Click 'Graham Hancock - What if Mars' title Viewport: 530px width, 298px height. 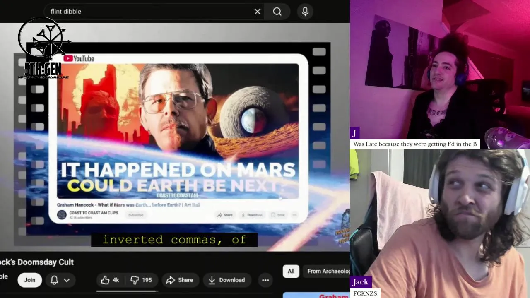point(129,205)
